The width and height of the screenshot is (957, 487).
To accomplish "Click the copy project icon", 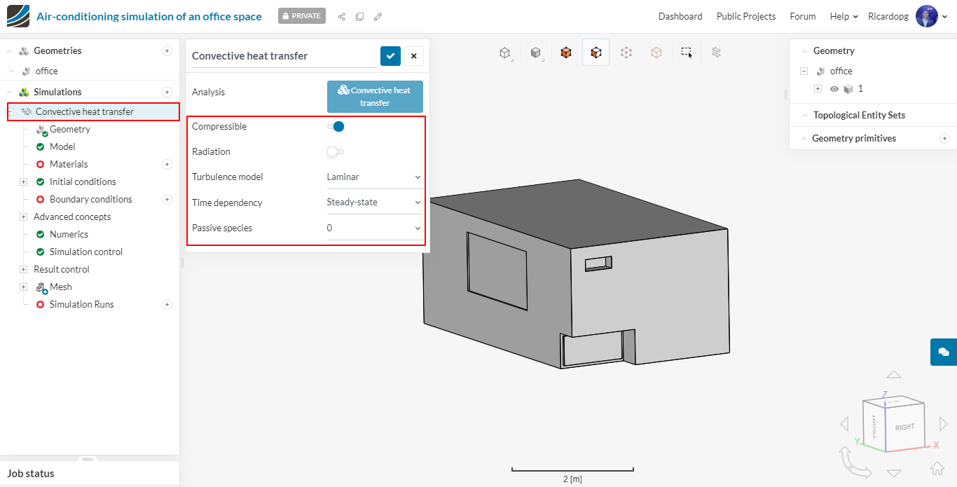I will coord(359,16).
